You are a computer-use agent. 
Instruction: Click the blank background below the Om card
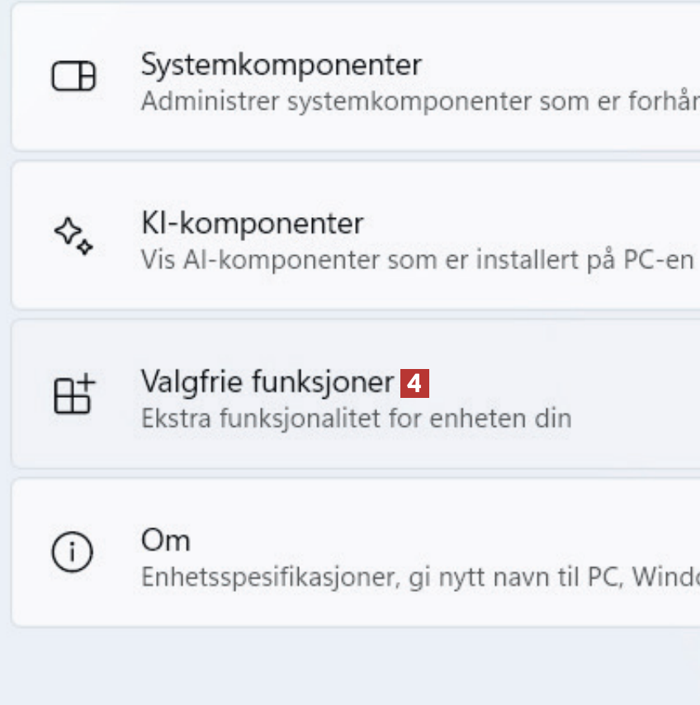[350, 667]
